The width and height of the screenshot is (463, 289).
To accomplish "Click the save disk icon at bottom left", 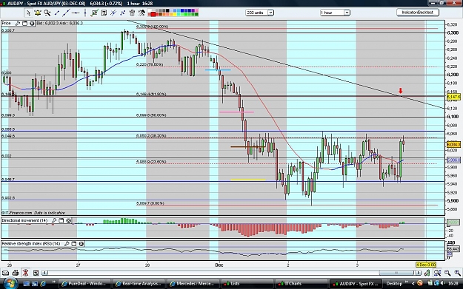I will (x=36, y=273).
